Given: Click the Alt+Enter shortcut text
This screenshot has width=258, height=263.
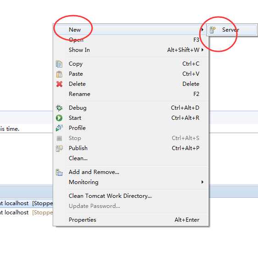Looking at the screenshot, I should click(187, 220).
